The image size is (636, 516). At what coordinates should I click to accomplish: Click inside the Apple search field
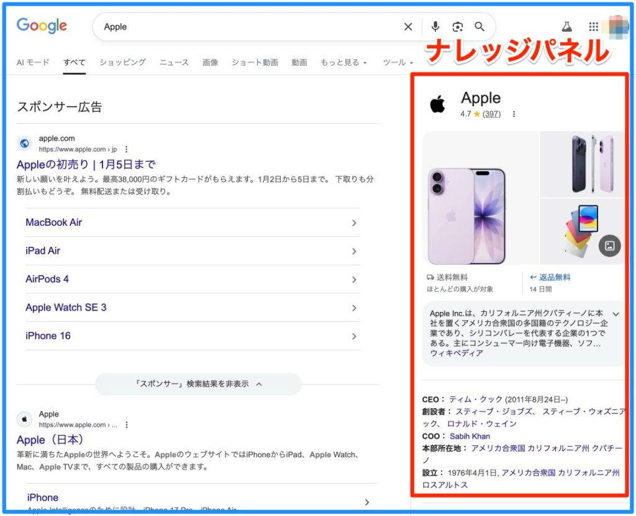tap(248, 27)
